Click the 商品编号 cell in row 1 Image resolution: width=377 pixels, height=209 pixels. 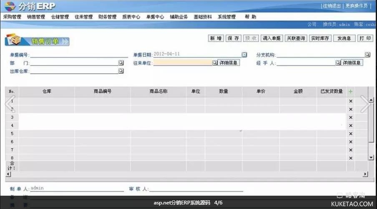click(x=103, y=101)
